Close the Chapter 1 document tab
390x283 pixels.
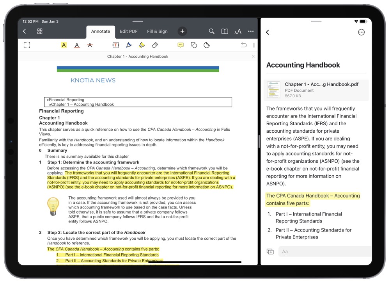(253, 57)
